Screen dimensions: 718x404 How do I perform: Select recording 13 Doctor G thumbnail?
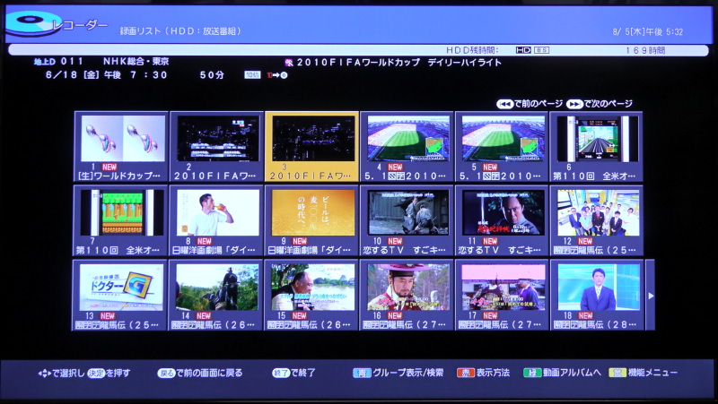tap(121, 288)
